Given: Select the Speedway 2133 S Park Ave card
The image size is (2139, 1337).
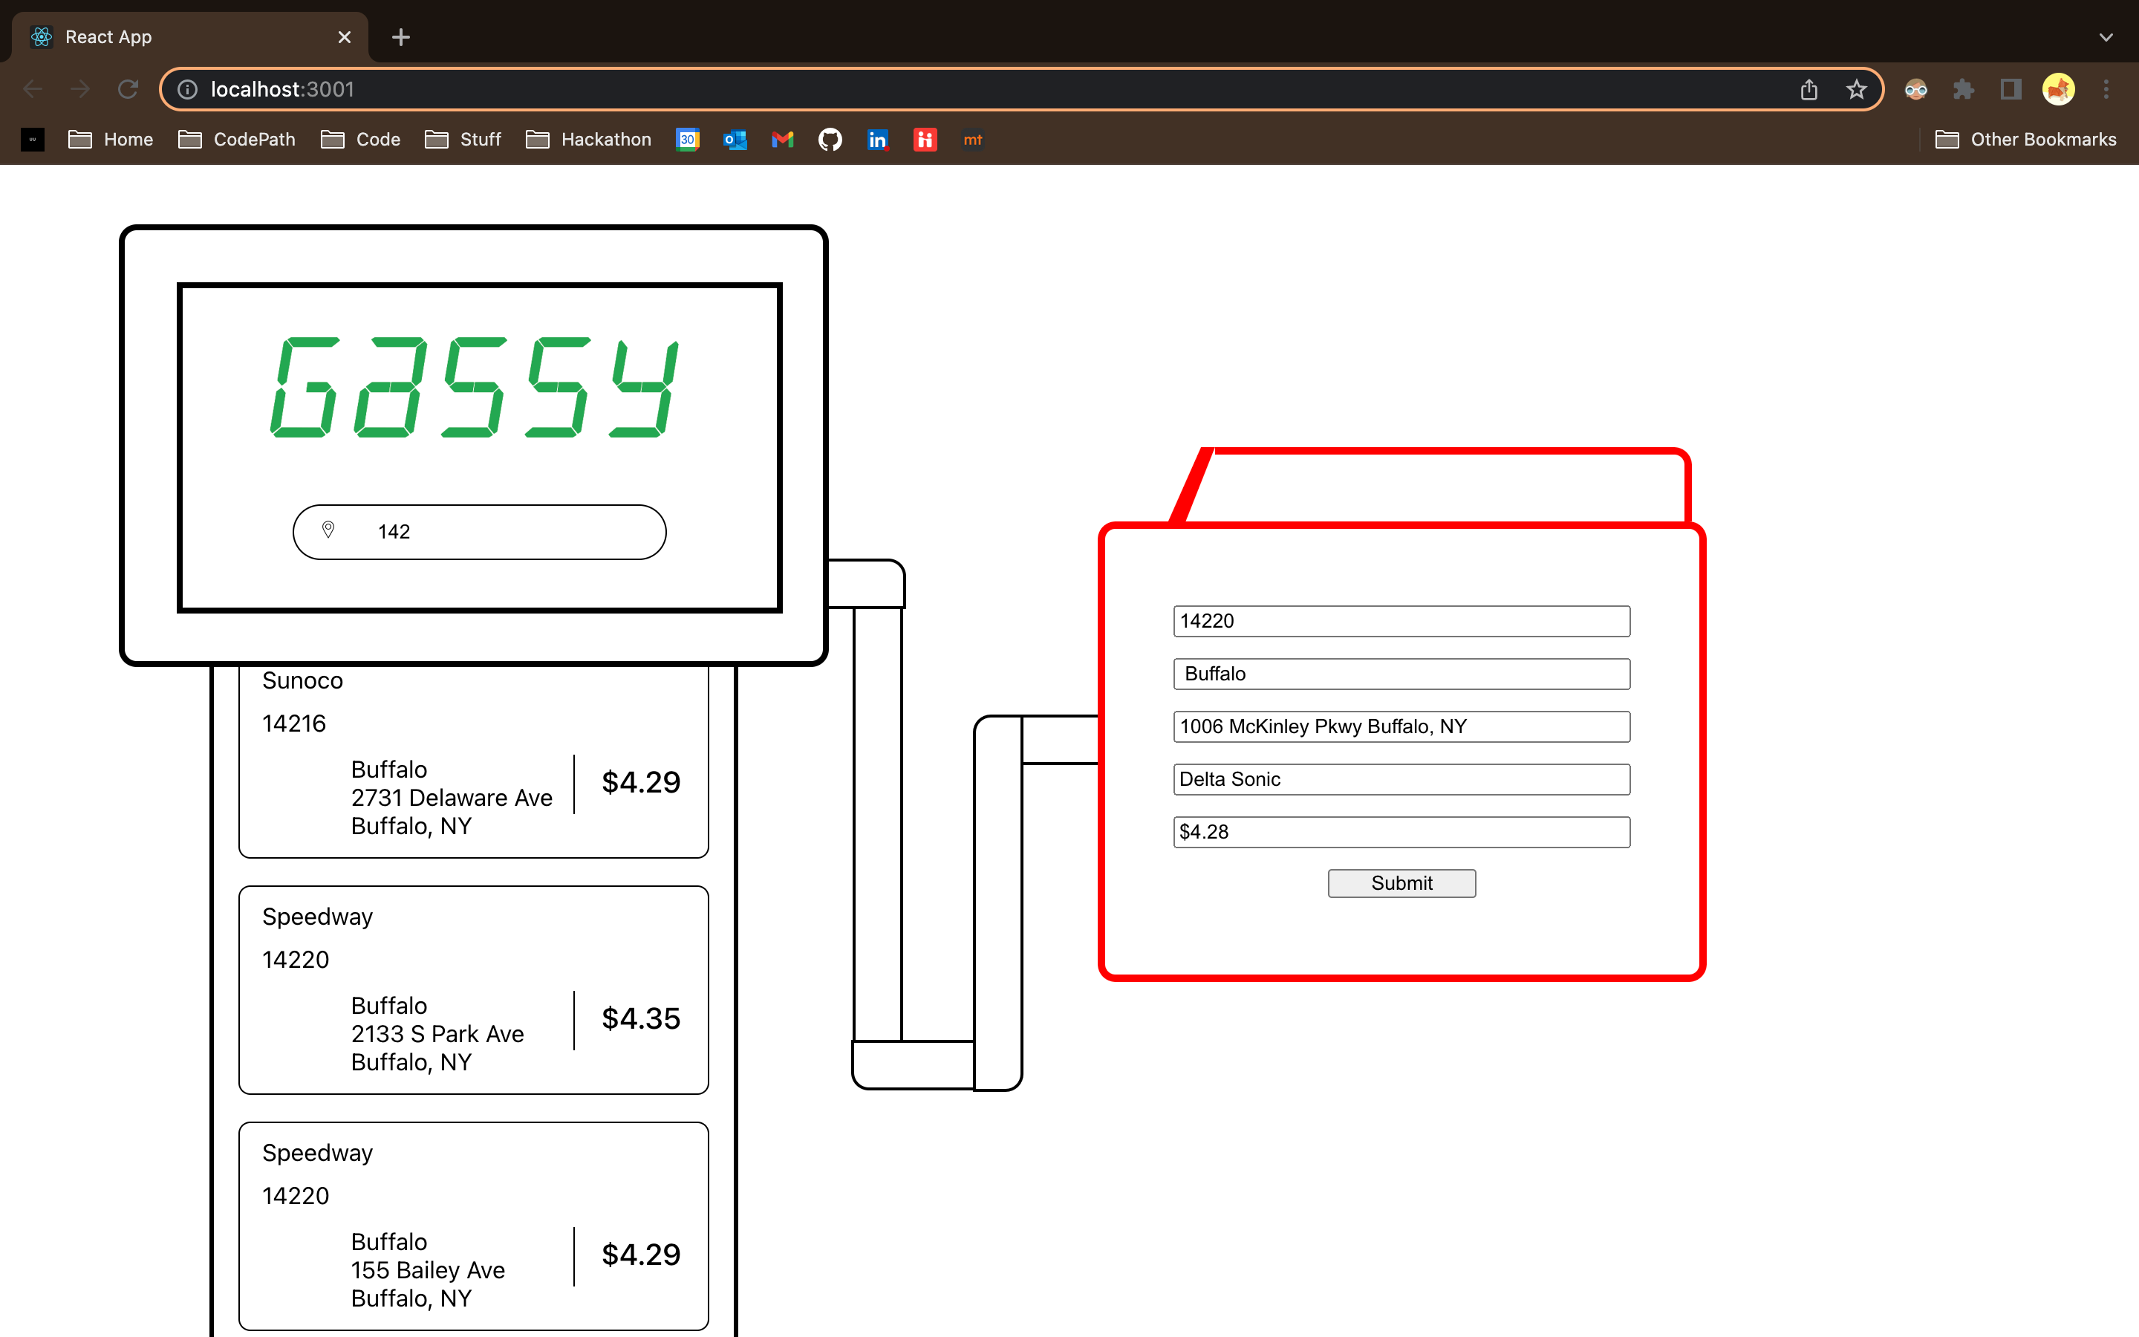Looking at the screenshot, I should pyautogui.click(x=473, y=989).
